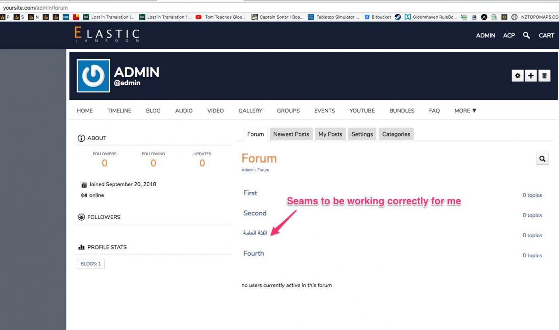Open the black circle bookmark icon

[484, 17]
